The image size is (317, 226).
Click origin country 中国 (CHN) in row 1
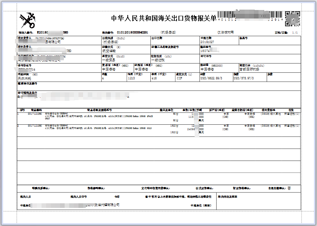coord(225,116)
